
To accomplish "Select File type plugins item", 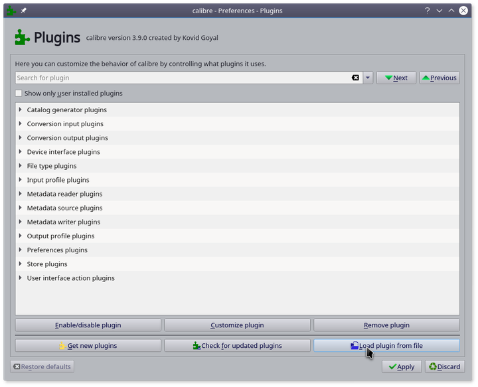I will click(x=52, y=166).
